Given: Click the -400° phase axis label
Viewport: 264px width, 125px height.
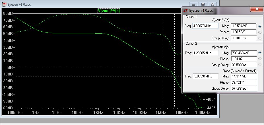Looking at the screenshot, I should pos(210,99).
